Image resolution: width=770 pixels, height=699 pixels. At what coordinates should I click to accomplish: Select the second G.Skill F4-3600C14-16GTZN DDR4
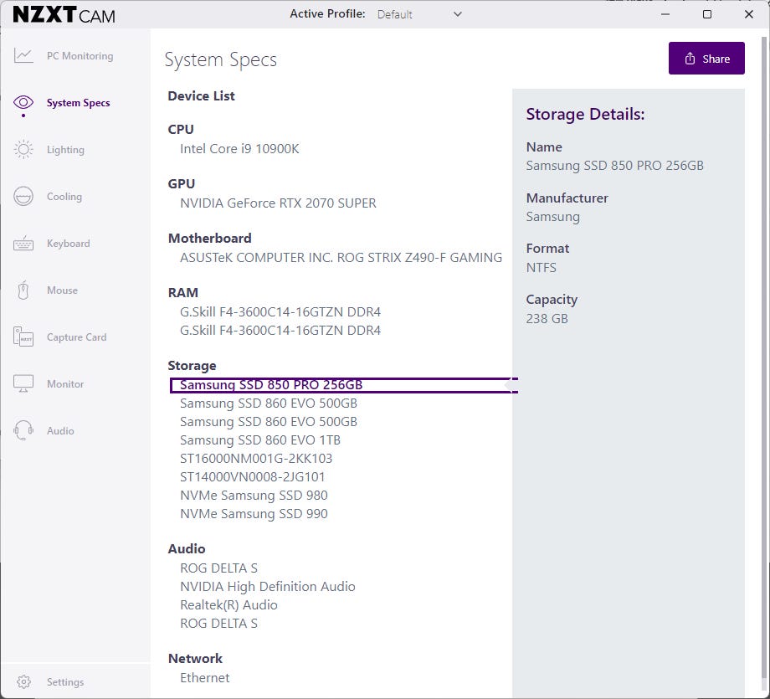280,331
